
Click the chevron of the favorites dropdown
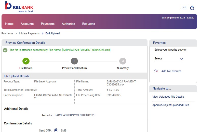click(x=182, y=59)
